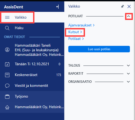Screen dimensions: 135x120
Task: Open the Ajanvaraukset link
Action: (x=81, y=25)
